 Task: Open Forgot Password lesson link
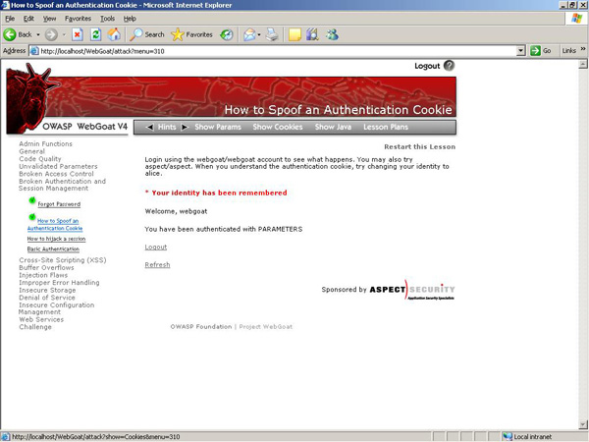tap(59, 204)
